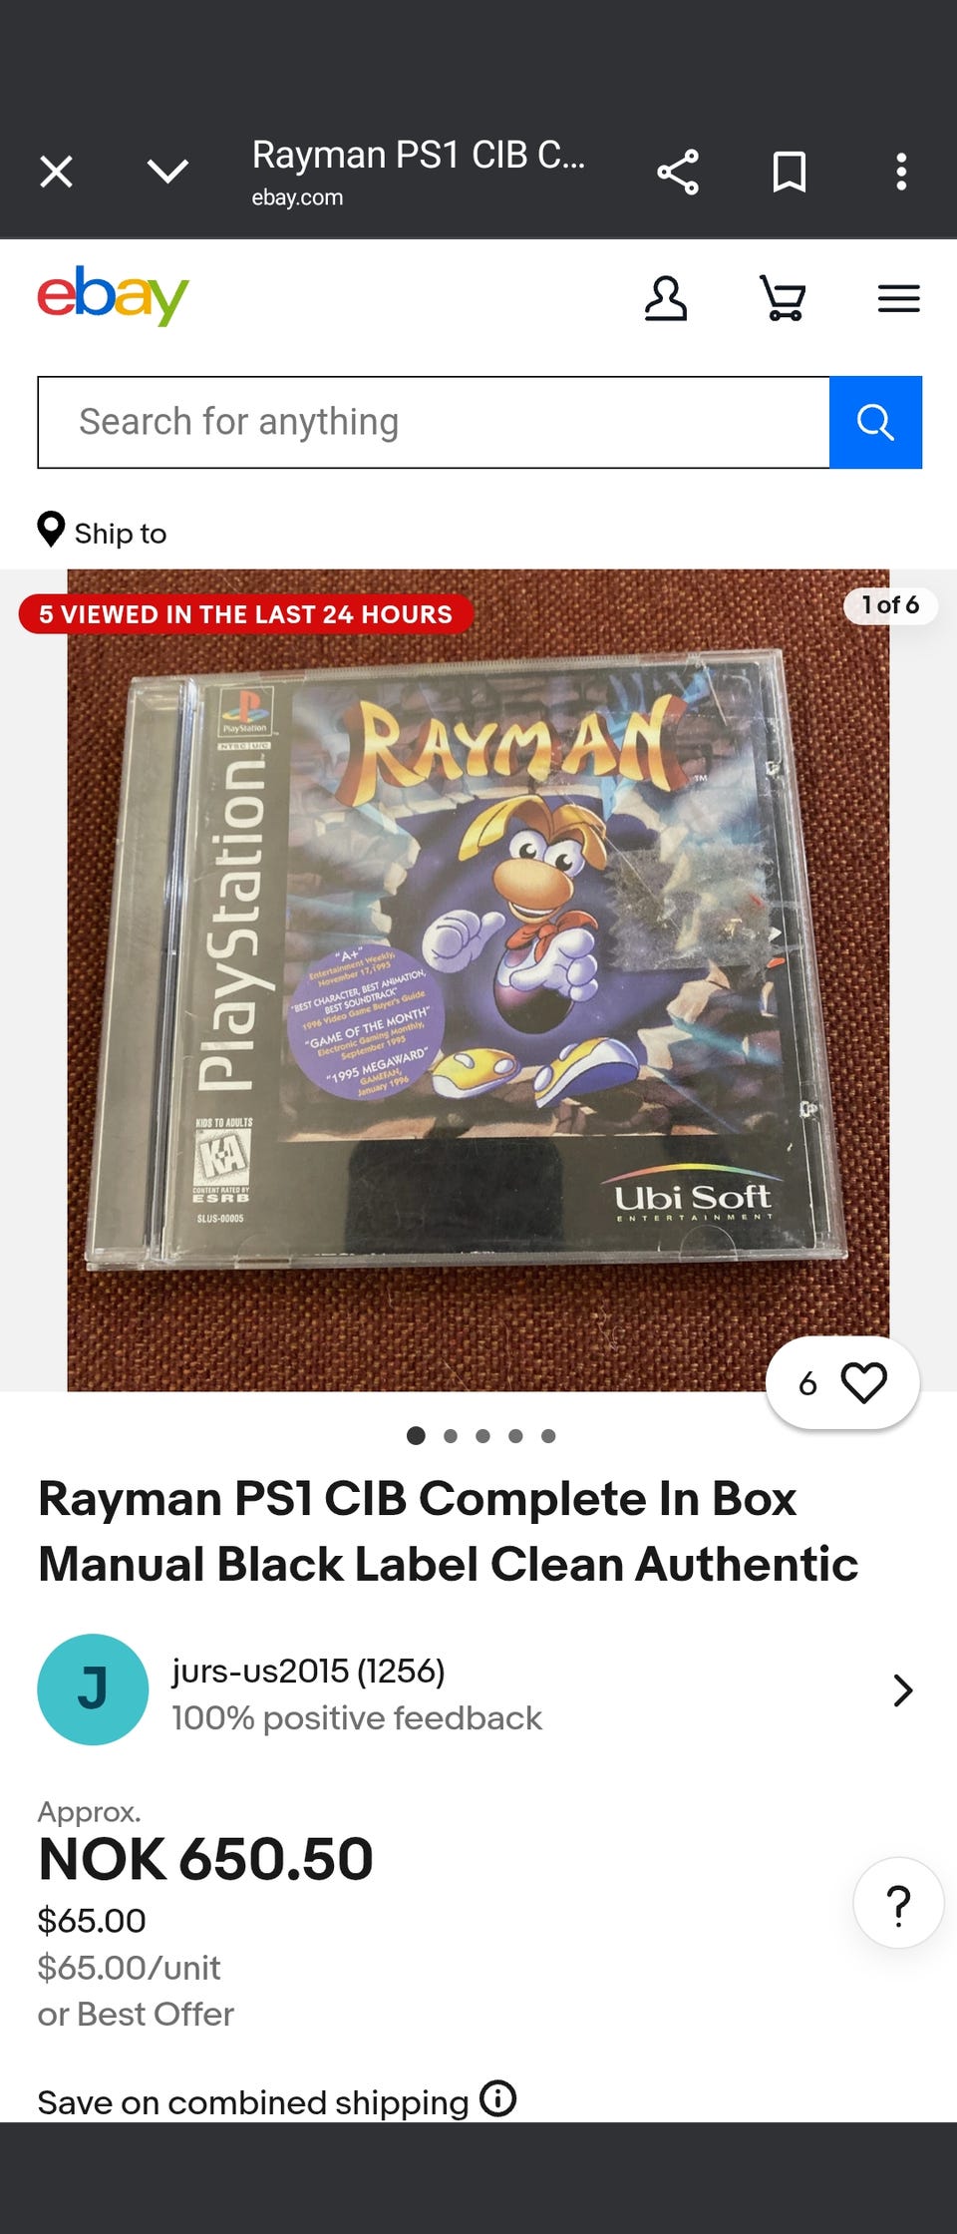
Task: Open the Rayman product image
Action: tap(478, 980)
